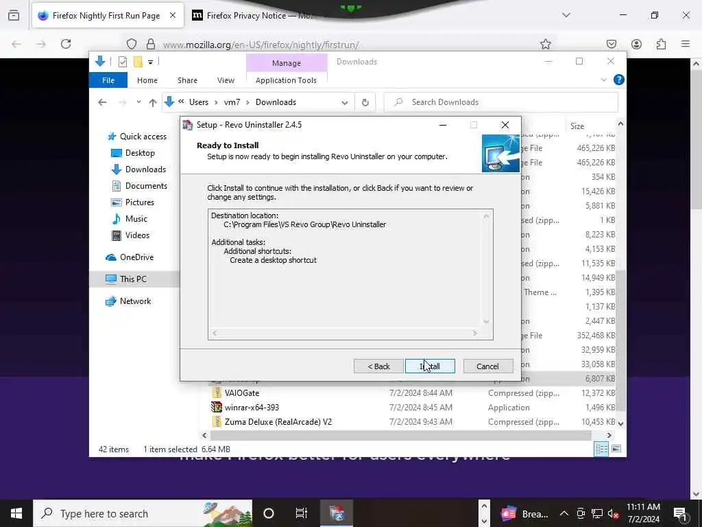Switch to large thumbnails view
This screenshot has width=702, height=527.
pyautogui.click(x=616, y=449)
